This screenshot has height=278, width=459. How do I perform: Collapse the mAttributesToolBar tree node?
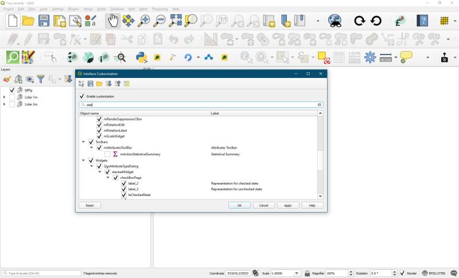pos(91,148)
